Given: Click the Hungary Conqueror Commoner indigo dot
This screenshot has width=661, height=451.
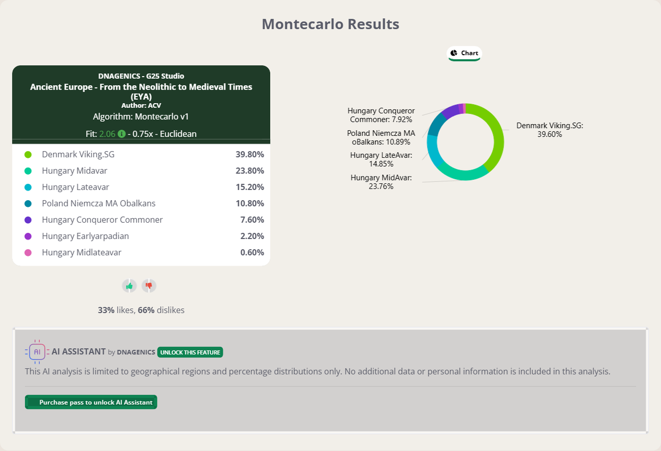Looking at the screenshot, I should coord(28,220).
